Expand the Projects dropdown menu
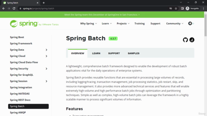 coord(123,24)
